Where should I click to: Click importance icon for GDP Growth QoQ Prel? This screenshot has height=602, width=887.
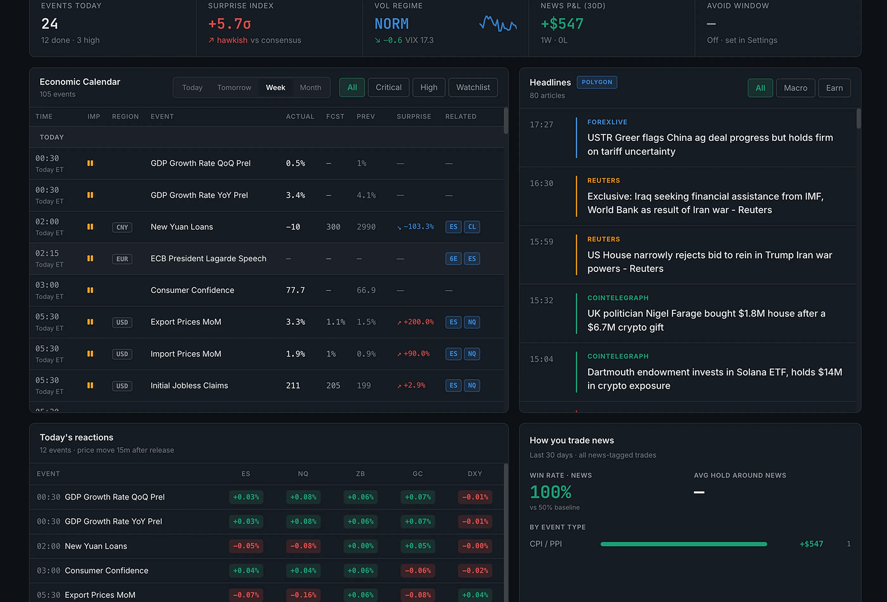(90, 163)
